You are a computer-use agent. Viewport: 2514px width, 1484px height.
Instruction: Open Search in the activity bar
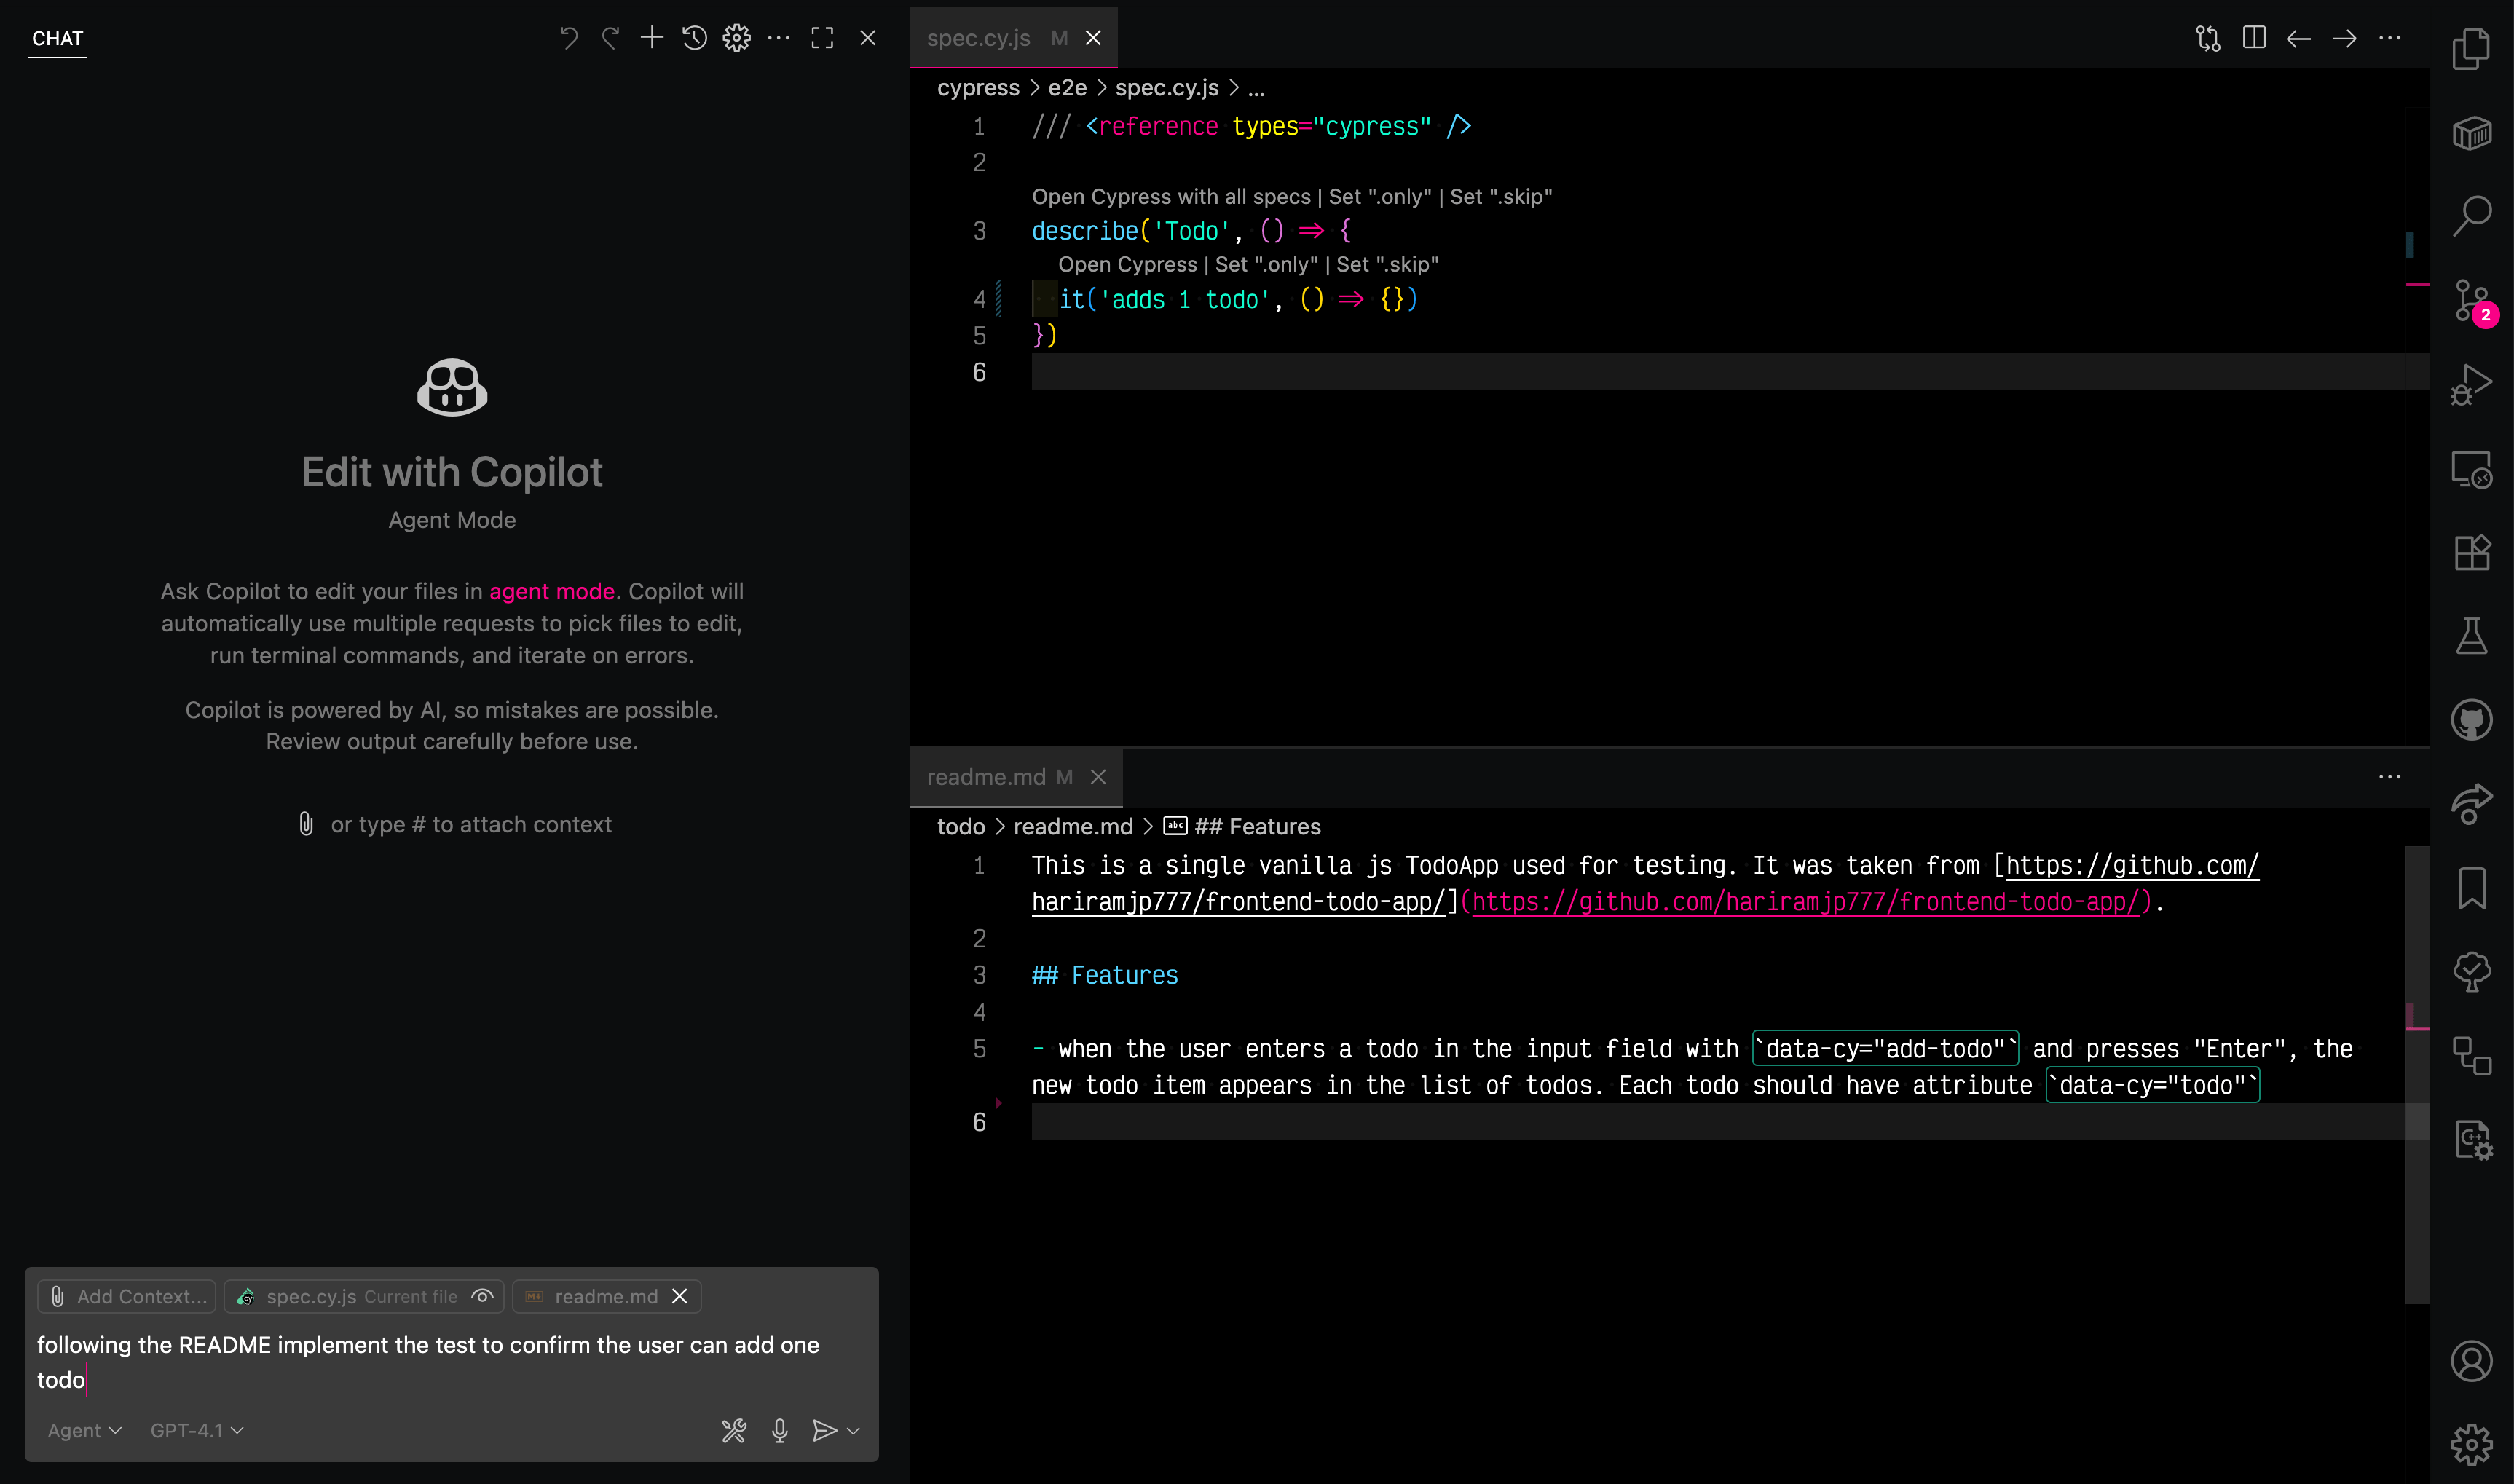tap(2471, 215)
